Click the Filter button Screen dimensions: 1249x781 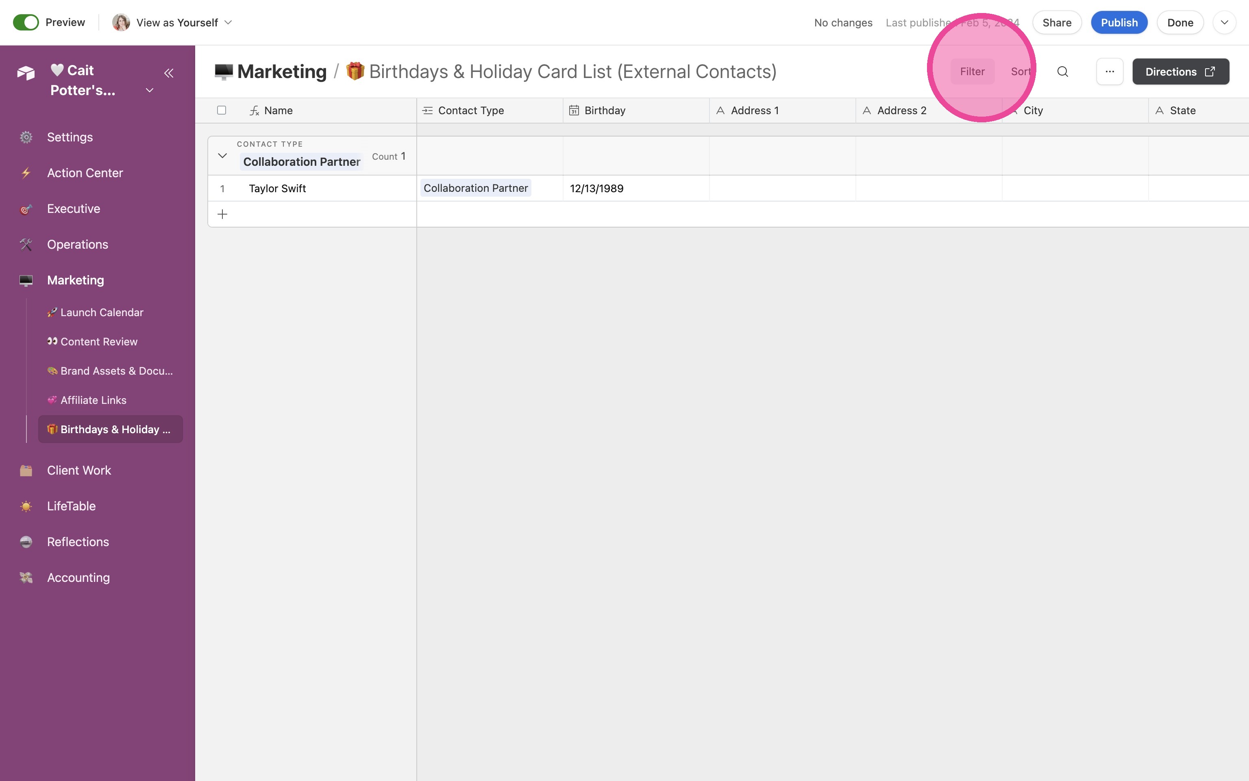coord(972,71)
